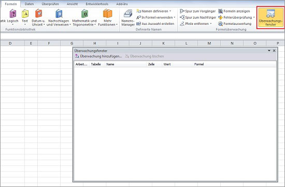Trace precedents with Spur zum Vorgänger
Image resolution: width=285 pixels, height=187 pixels.
point(197,11)
